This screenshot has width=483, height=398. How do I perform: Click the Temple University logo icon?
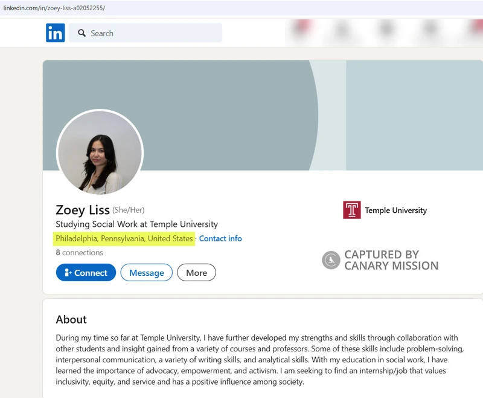tap(352, 210)
